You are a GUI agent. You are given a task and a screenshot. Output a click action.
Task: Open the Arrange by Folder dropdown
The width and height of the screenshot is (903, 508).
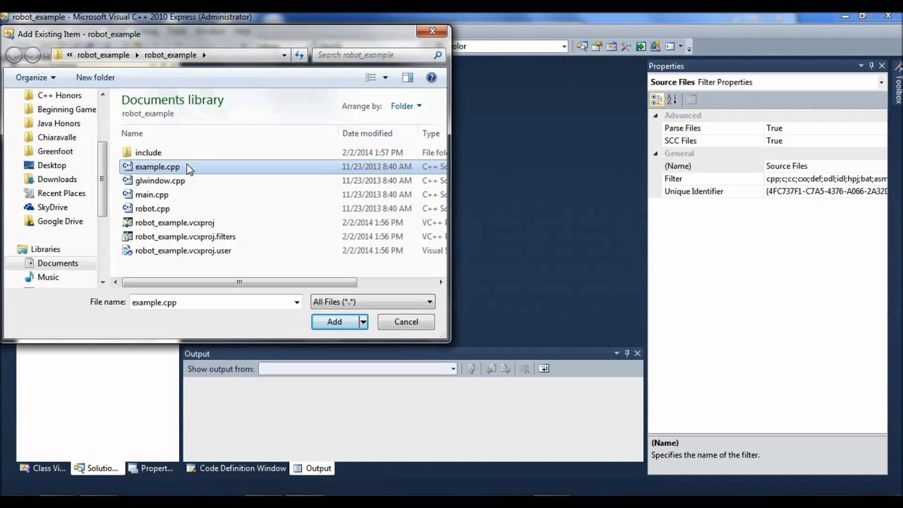pos(406,106)
